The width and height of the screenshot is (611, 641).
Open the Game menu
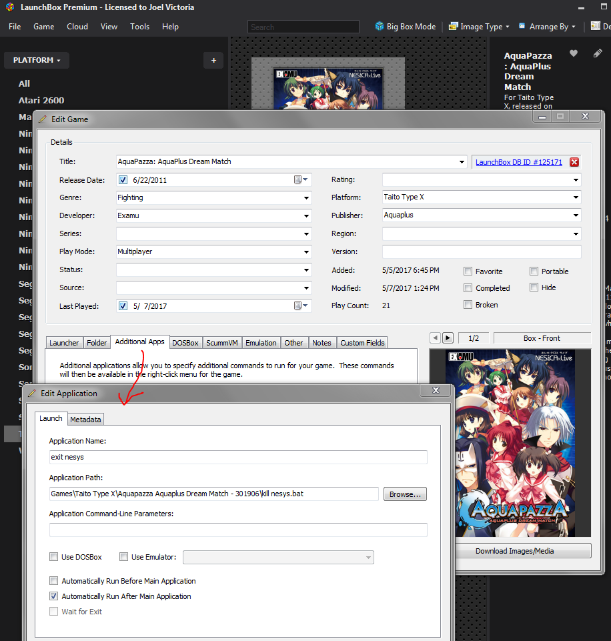pyautogui.click(x=44, y=27)
